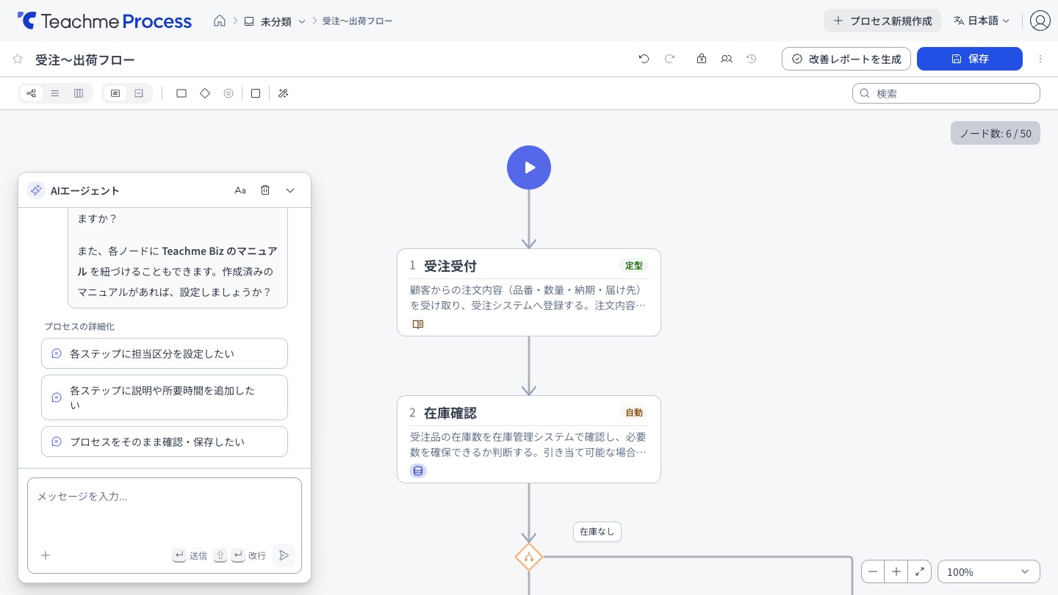Screen dimensions: 1058x595
Task: Change AI agent font size
Action: (240, 190)
